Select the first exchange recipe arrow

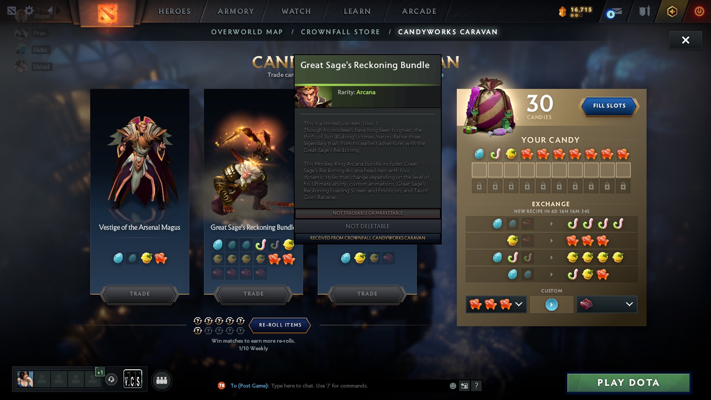click(551, 224)
